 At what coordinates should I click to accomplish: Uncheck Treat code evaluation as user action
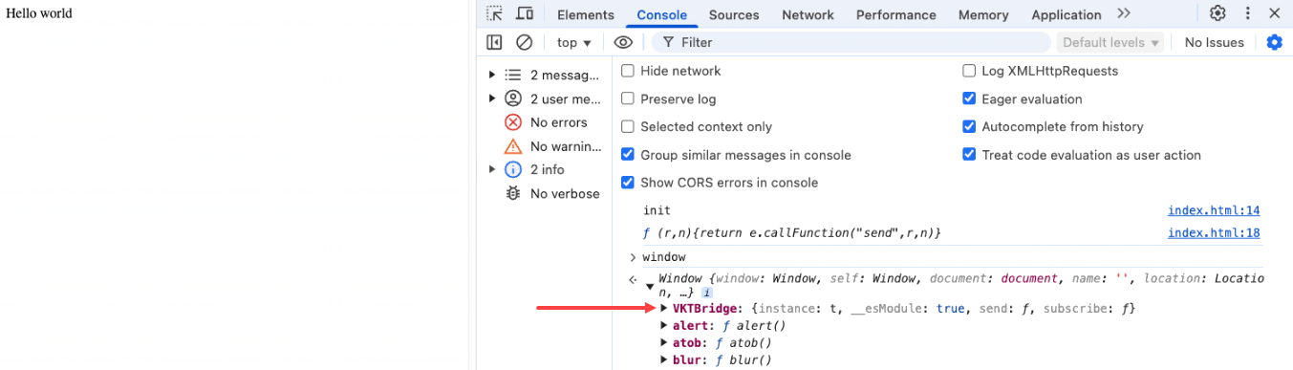pos(969,155)
